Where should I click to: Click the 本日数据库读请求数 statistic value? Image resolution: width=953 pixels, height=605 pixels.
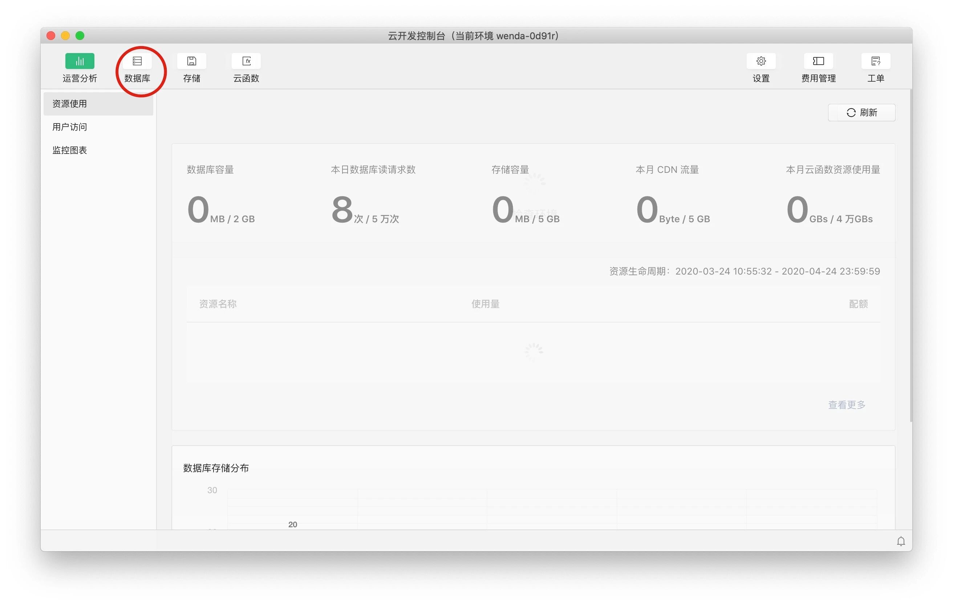[342, 210]
